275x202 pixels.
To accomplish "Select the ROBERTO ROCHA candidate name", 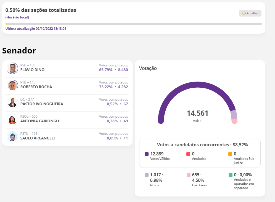I will (x=36, y=87).
